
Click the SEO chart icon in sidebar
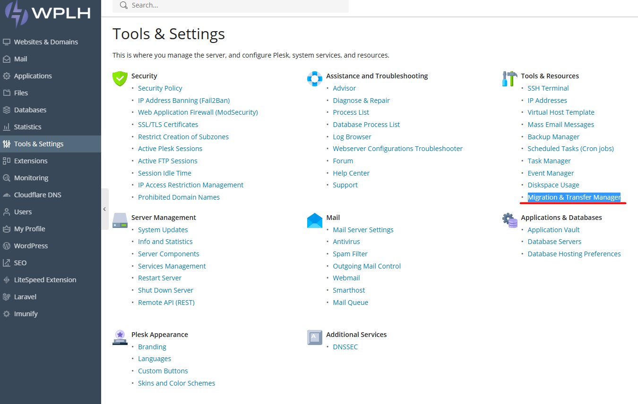tap(7, 263)
